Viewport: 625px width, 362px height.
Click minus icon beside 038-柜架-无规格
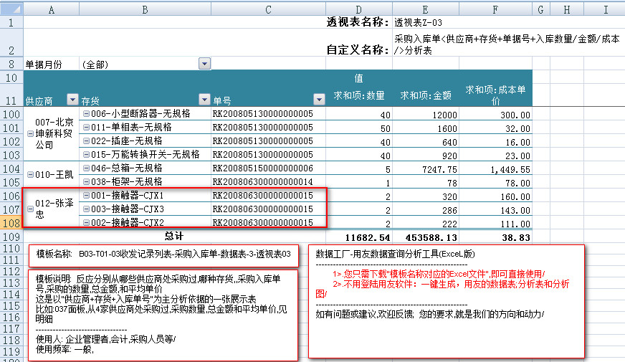click(86, 182)
